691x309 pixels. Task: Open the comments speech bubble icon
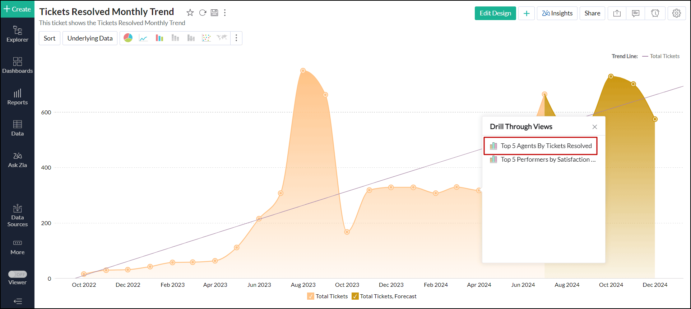coord(636,13)
